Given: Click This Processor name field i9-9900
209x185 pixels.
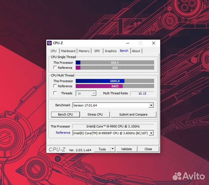Looking at the screenshot, I should 113,126.
